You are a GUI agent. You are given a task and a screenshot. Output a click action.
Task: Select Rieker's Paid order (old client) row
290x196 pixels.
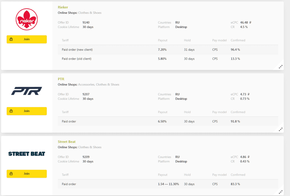pos(76,59)
